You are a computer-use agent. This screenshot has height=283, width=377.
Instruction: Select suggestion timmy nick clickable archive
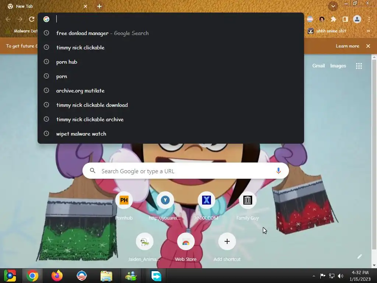point(171,119)
